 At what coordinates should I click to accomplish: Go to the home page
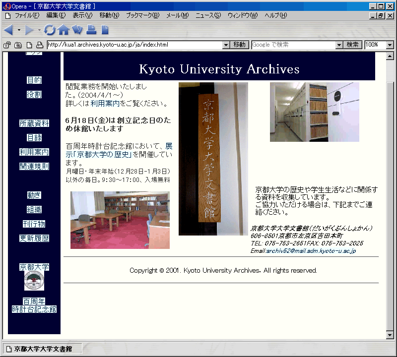point(64,30)
